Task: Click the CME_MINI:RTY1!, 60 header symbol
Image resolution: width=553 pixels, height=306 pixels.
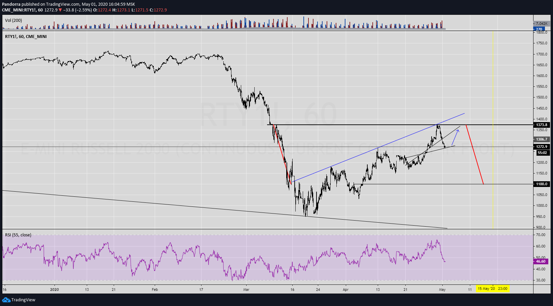Action: click(x=22, y=10)
